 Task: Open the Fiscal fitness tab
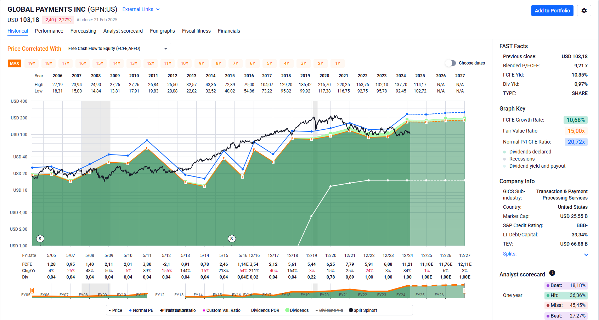point(196,31)
